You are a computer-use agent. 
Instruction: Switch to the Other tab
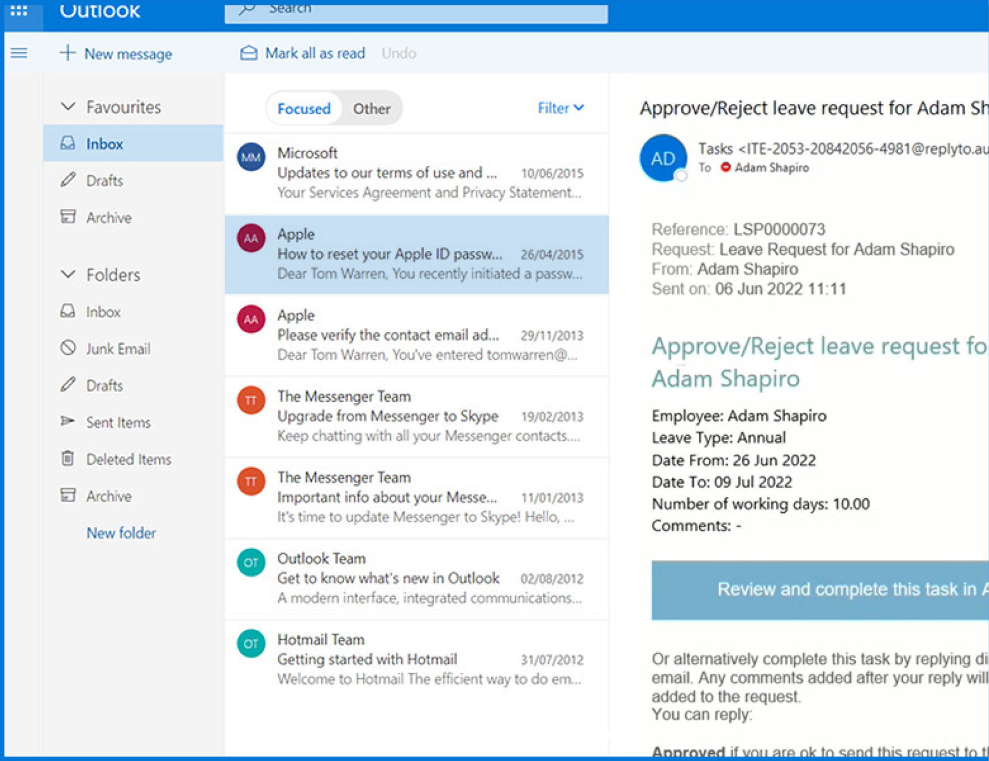click(x=371, y=108)
